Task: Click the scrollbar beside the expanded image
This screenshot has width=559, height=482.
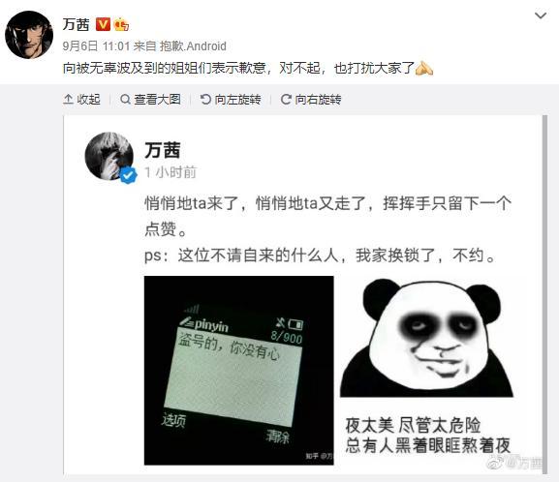Action: click(x=544, y=294)
